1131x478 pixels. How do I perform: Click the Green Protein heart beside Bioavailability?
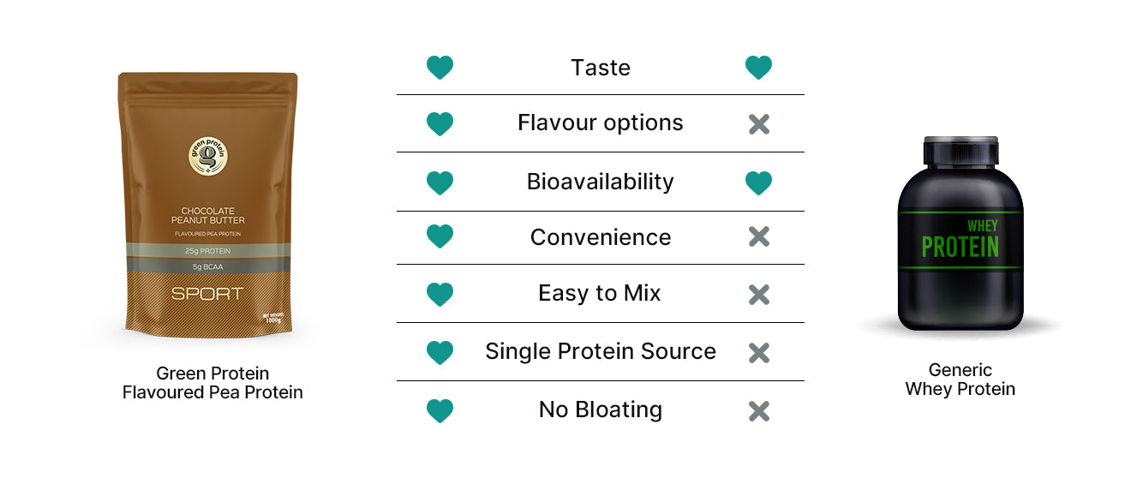pos(440,182)
